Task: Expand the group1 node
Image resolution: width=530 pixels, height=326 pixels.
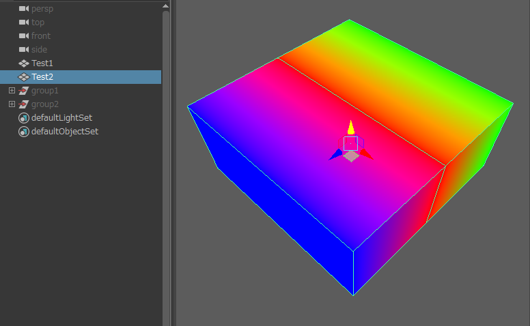Action: pyautogui.click(x=12, y=91)
